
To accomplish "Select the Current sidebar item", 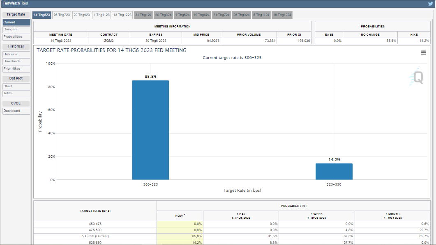I will pos(16,22).
